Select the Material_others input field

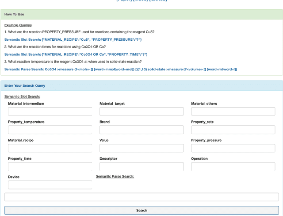(233, 112)
